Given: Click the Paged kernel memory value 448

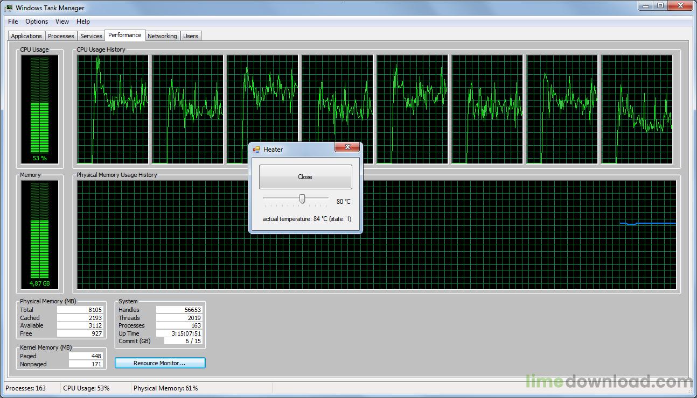Looking at the screenshot, I should (86, 356).
